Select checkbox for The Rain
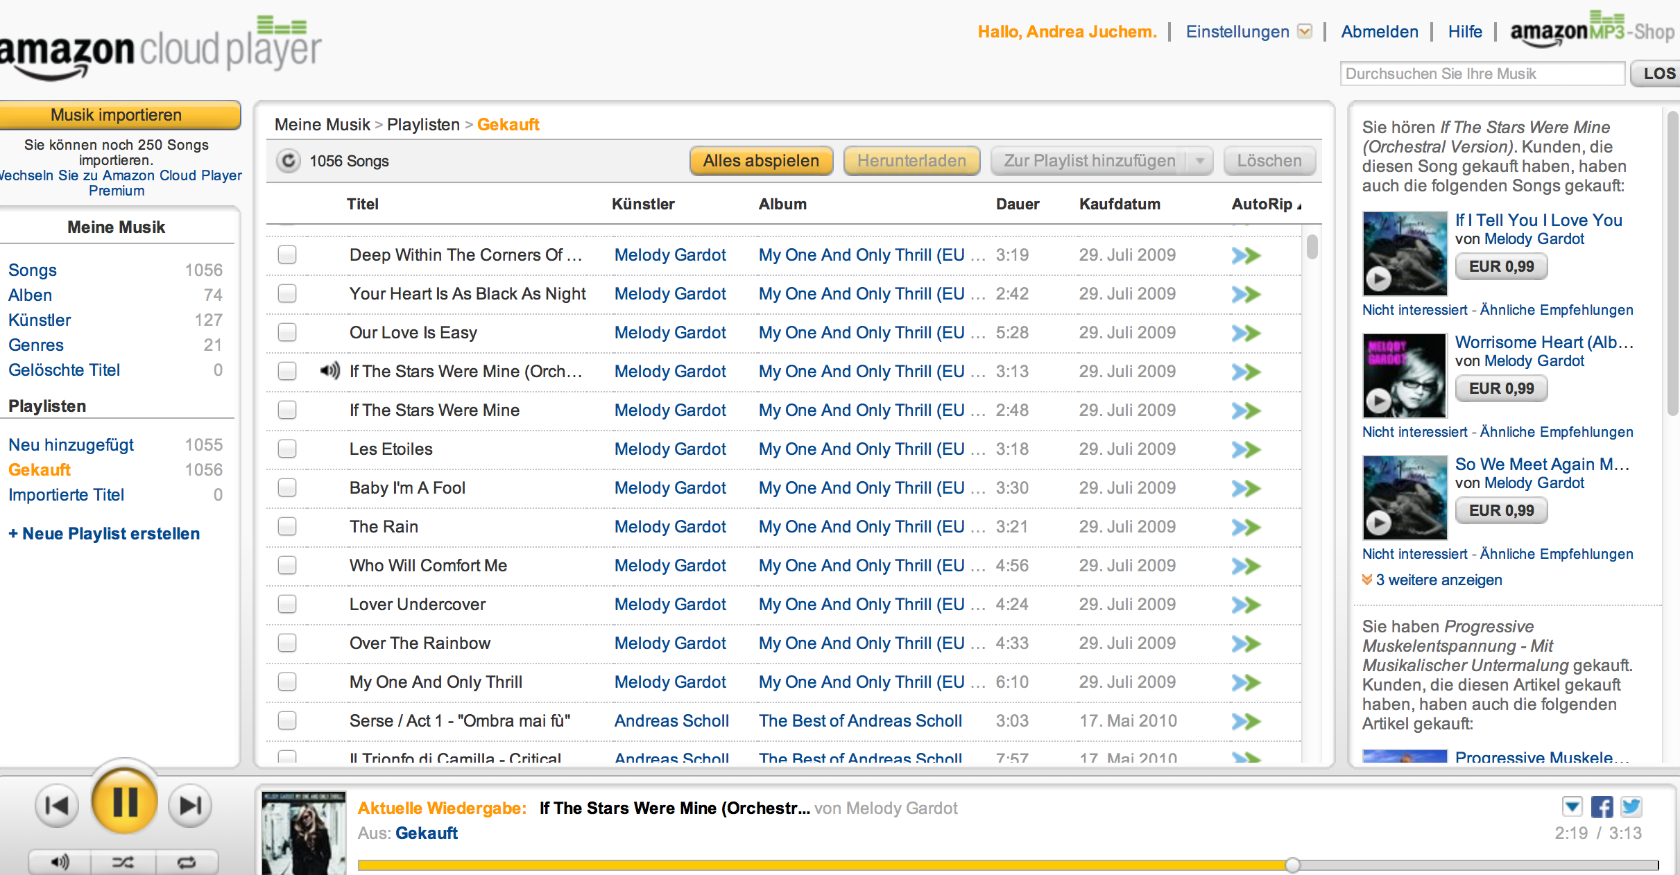 287,526
